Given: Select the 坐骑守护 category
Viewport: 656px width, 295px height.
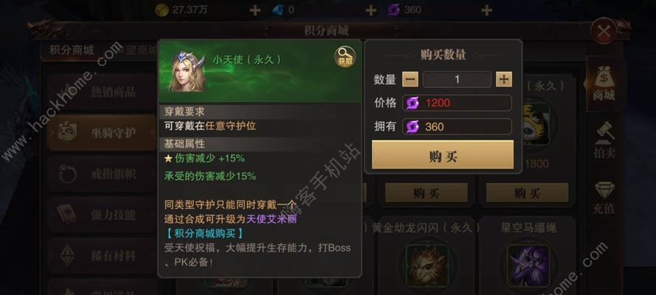Looking at the screenshot, I should tap(102, 133).
